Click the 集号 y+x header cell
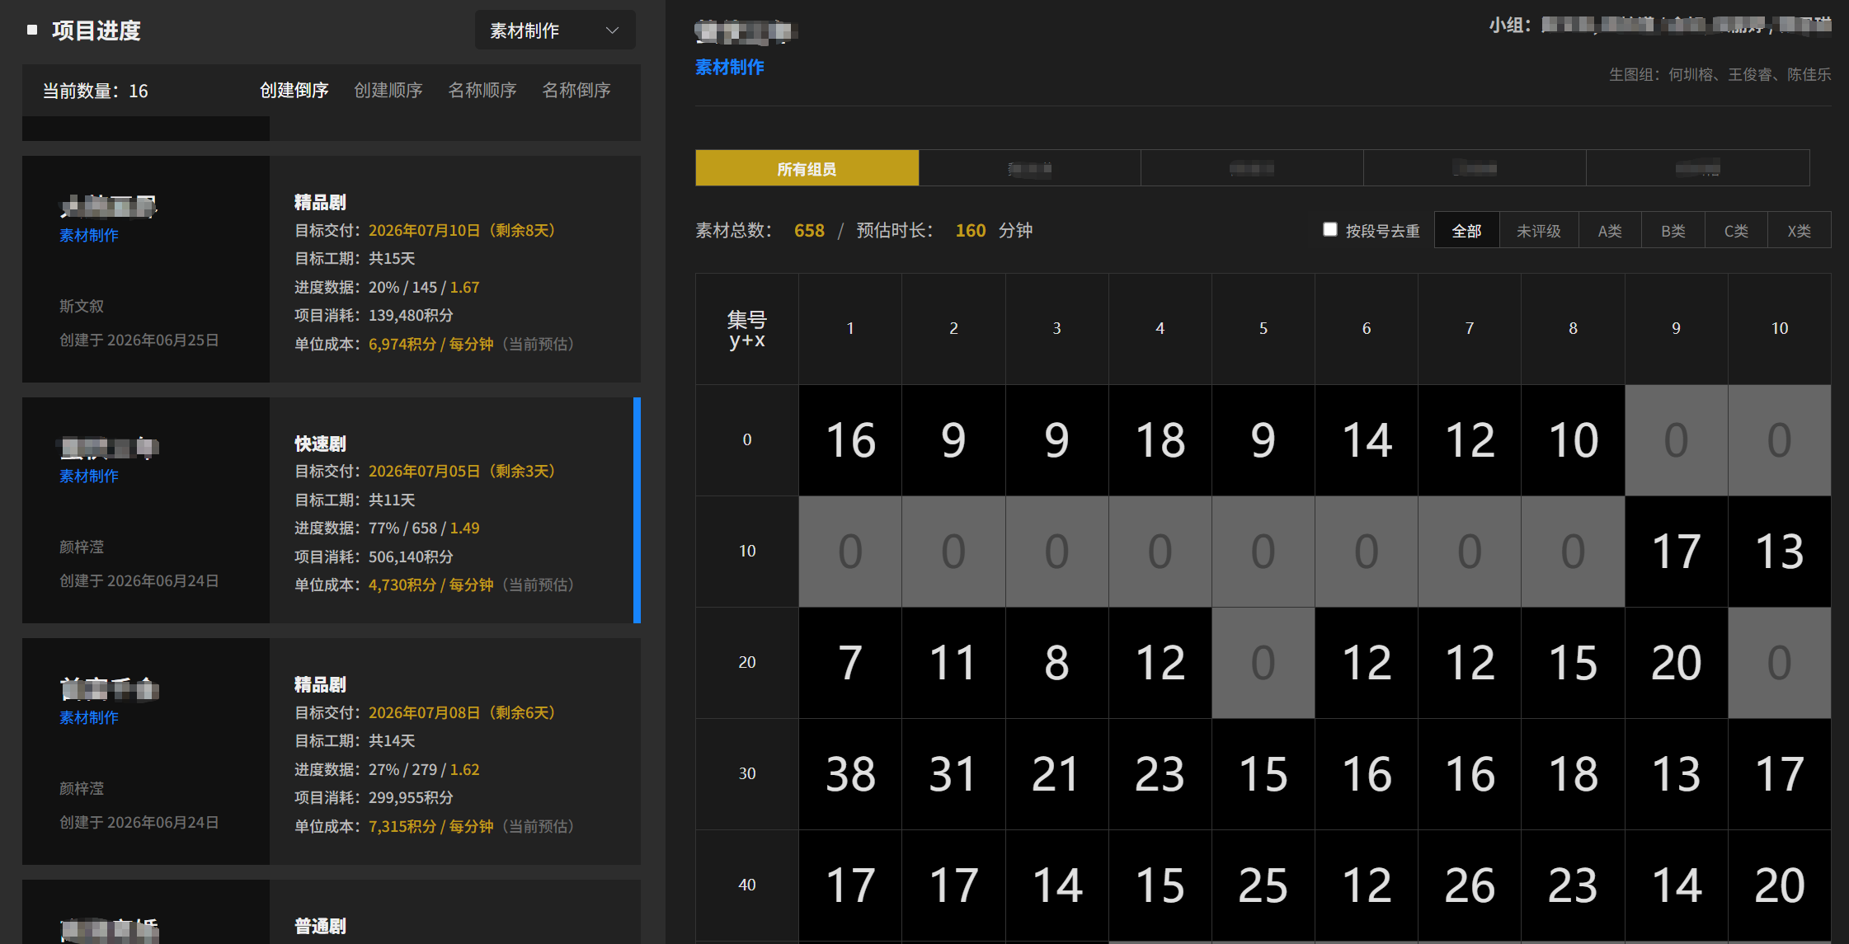This screenshot has width=1849, height=944. [x=747, y=329]
